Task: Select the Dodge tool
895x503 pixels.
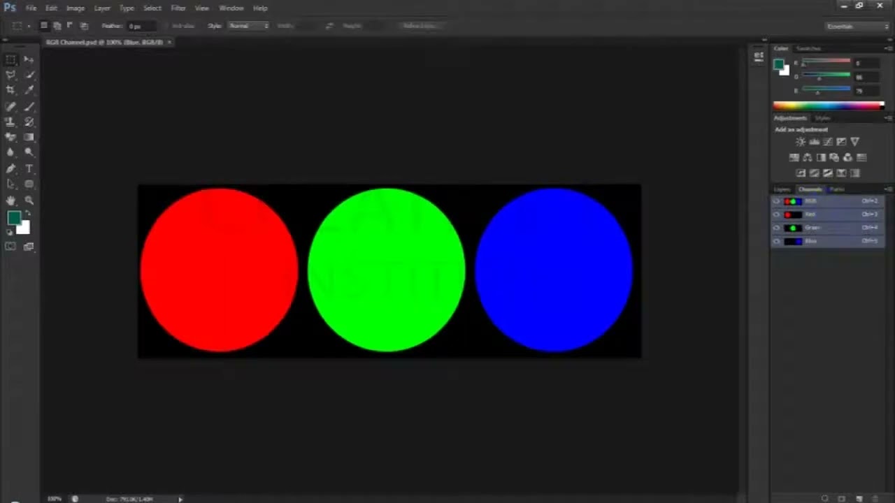Action: coord(29,153)
